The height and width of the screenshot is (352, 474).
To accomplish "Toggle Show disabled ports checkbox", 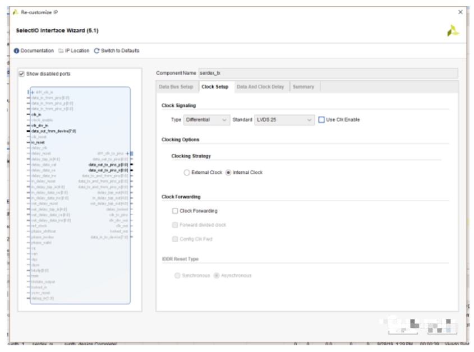I will [x=22, y=74].
